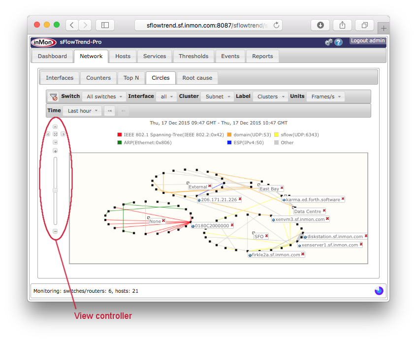Image resolution: width=417 pixels, height=341 pixels.
Task: Click the orange domain(UDP:53) legend swatch
Action: 229,135
